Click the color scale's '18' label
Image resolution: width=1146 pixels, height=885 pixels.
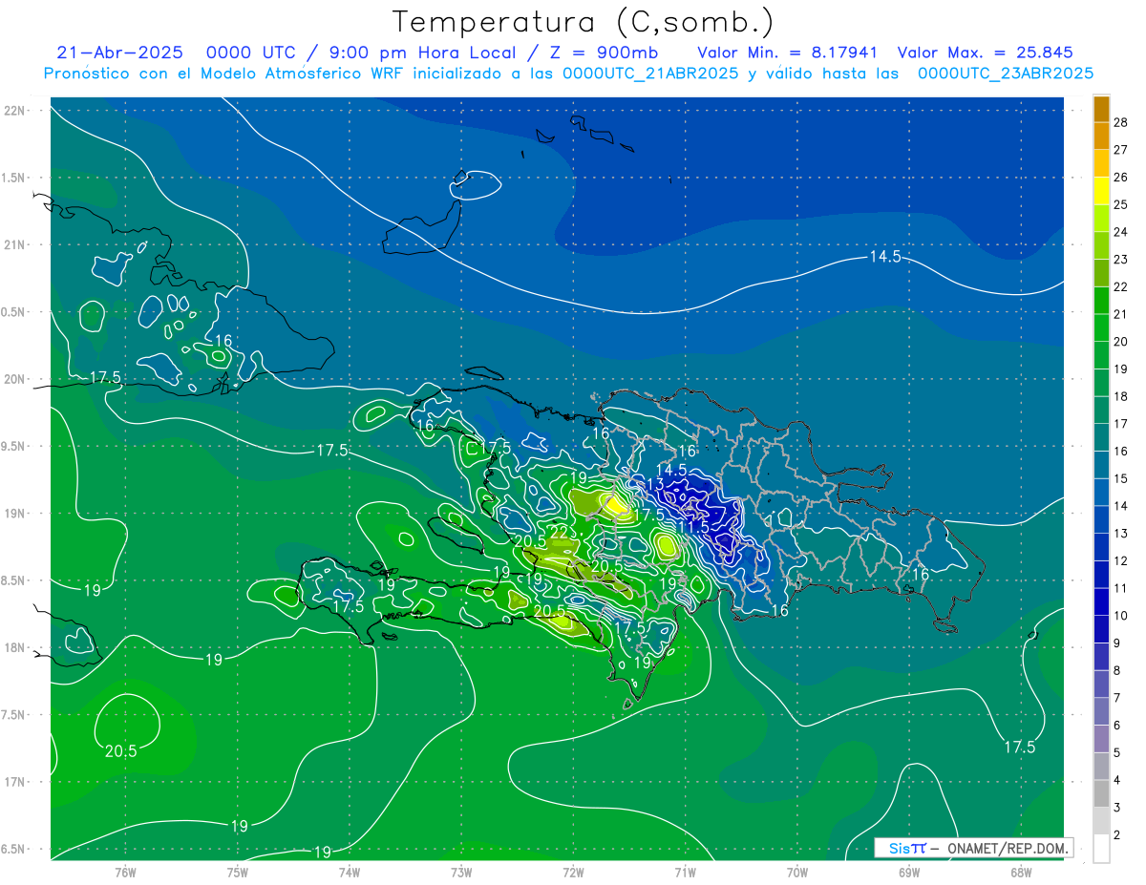pyautogui.click(x=1120, y=396)
